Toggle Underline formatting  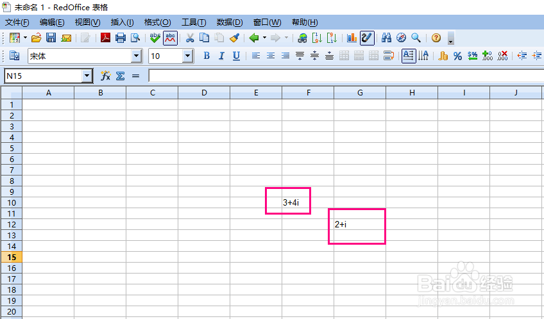click(x=236, y=56)
